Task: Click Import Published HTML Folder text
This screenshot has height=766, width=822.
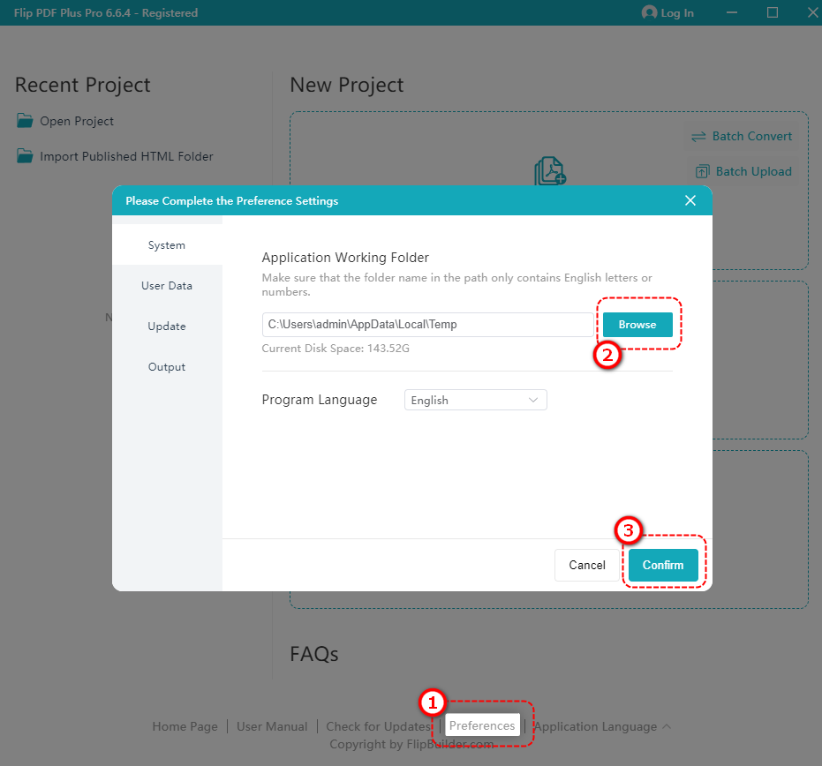Action: coord(126,156)
